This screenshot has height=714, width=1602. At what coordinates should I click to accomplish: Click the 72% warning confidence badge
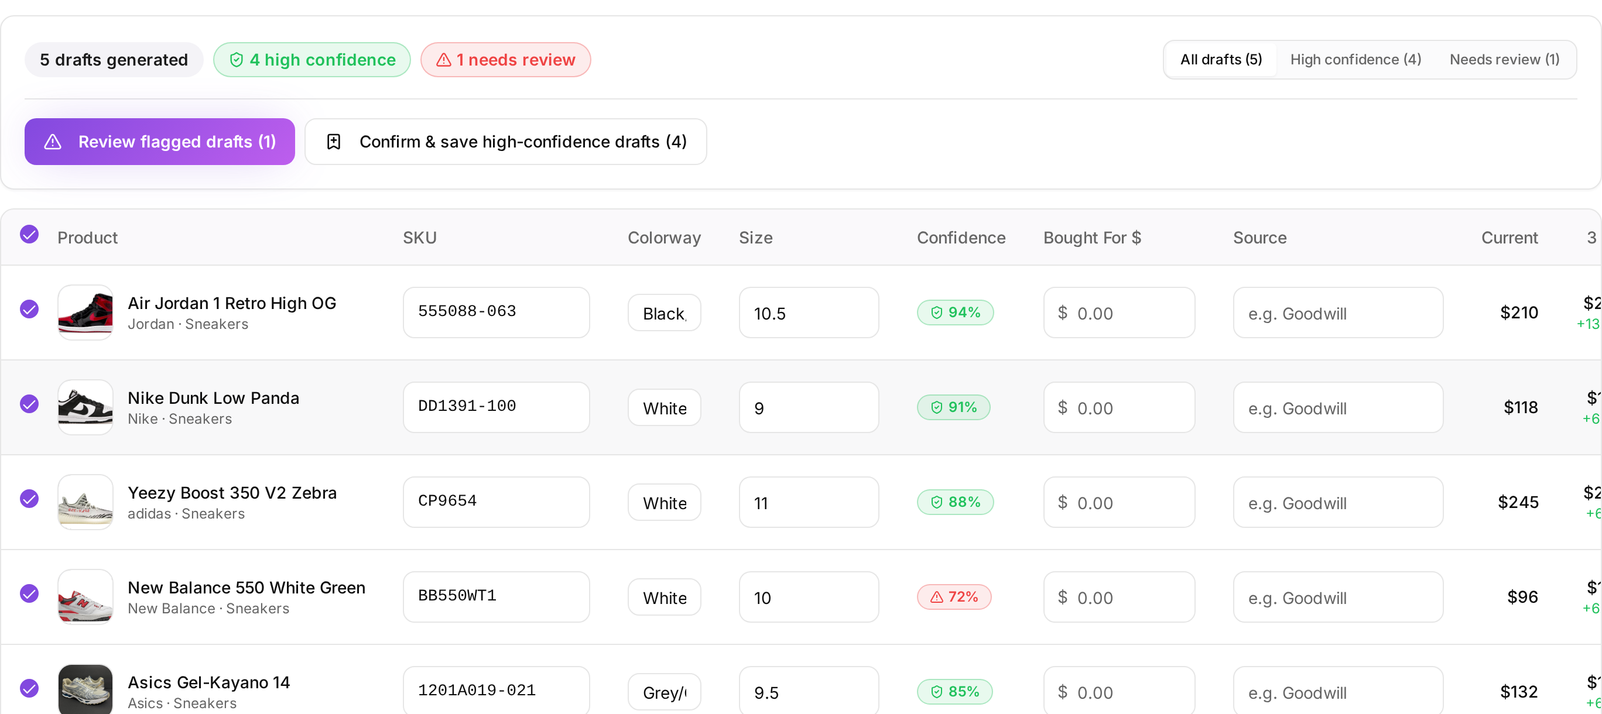(x=954, y=597)
